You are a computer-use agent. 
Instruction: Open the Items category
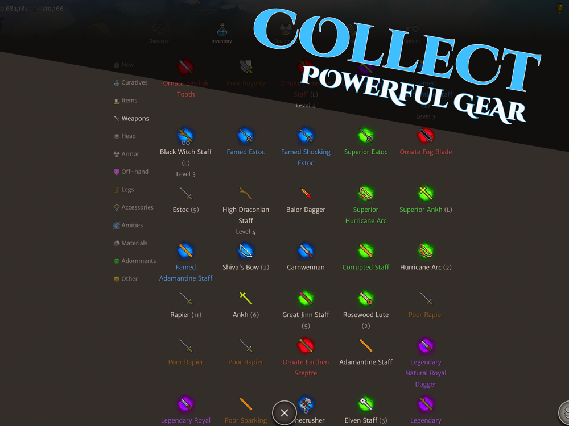[126, 101]
